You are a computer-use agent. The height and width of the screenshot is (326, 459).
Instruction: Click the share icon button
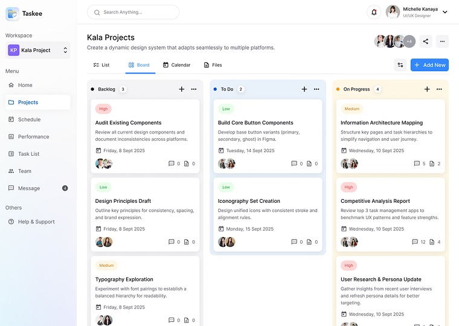426,41
